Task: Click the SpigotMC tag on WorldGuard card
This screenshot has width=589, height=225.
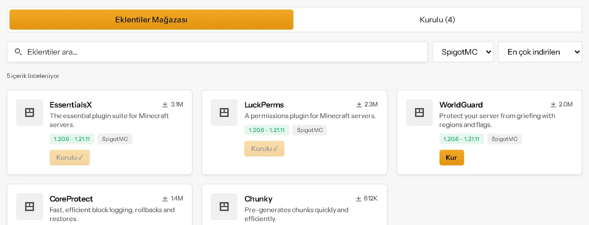Action: click(504, 139)
